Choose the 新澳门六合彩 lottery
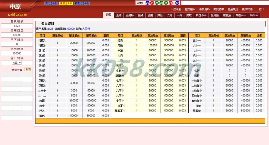This screenshot has width=269, height=145. pyautogui.click(x=82, y=3)
